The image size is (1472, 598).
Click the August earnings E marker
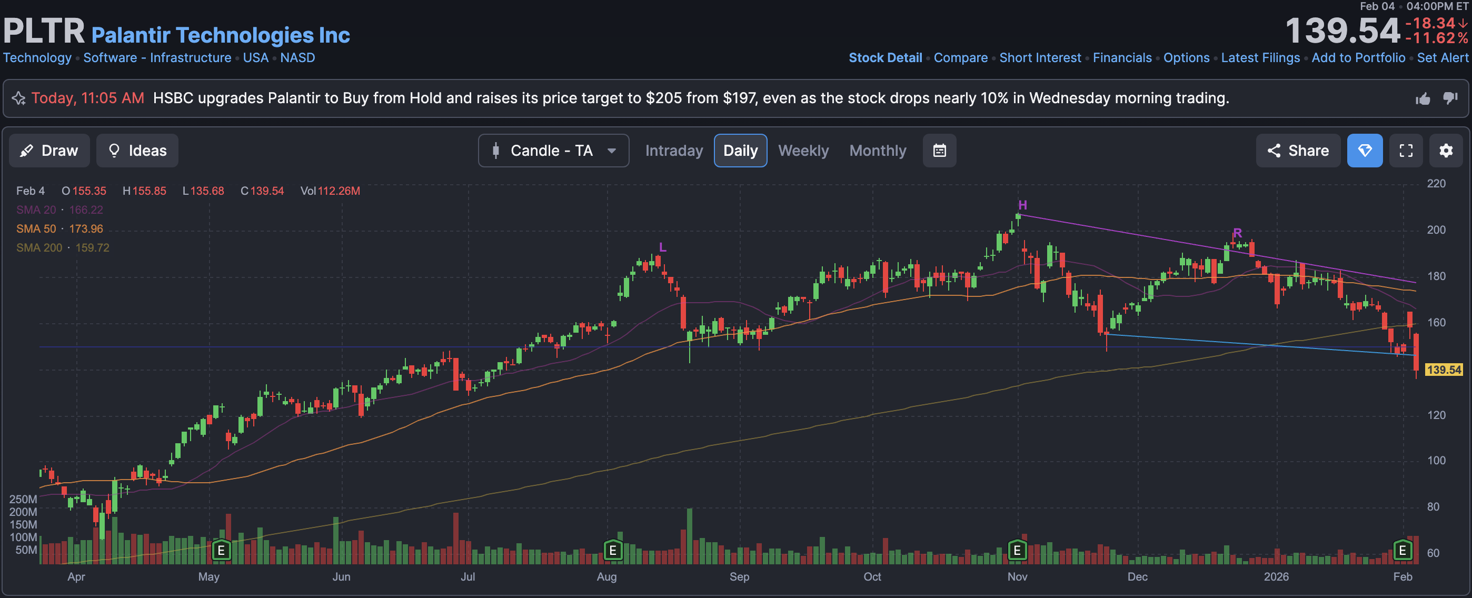pyautogui.click(x=613, y=551)
